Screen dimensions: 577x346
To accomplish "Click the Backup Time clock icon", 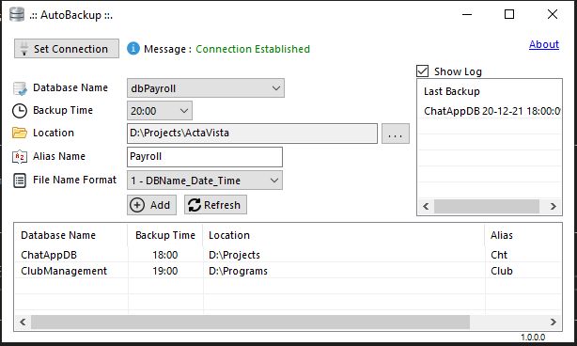I will coord(20,110).
